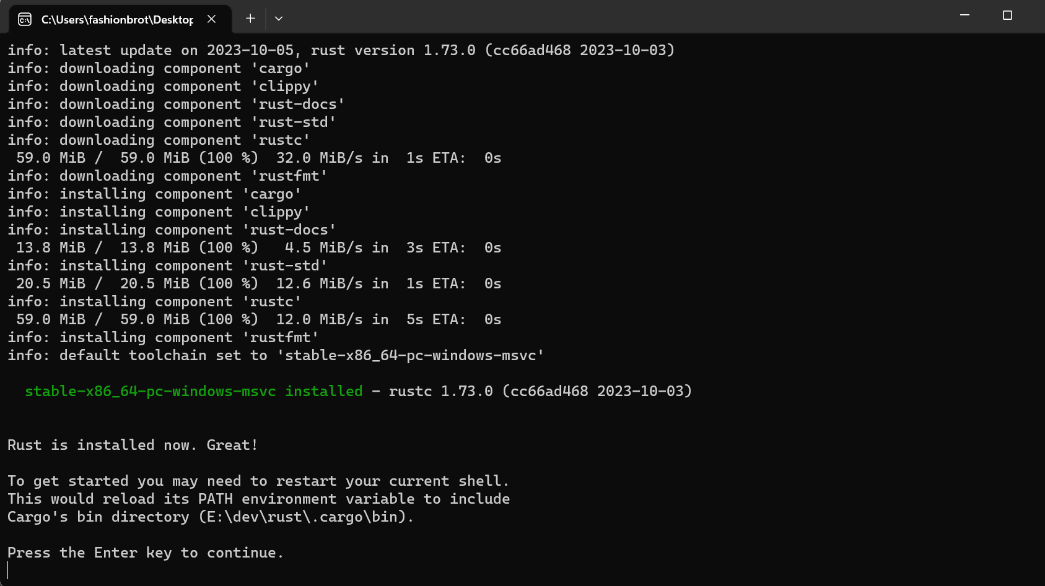
Task: Maximize the terminal window
Action: tap(1007, 15)
